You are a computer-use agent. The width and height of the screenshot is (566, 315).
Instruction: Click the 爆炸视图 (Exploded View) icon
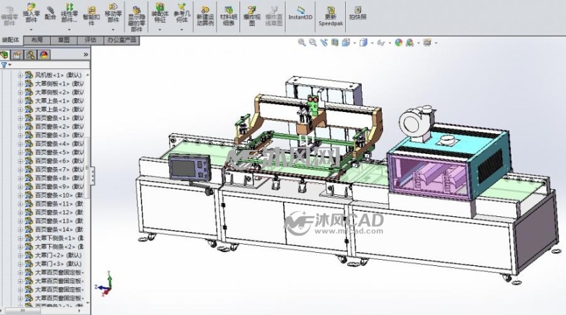252,16
